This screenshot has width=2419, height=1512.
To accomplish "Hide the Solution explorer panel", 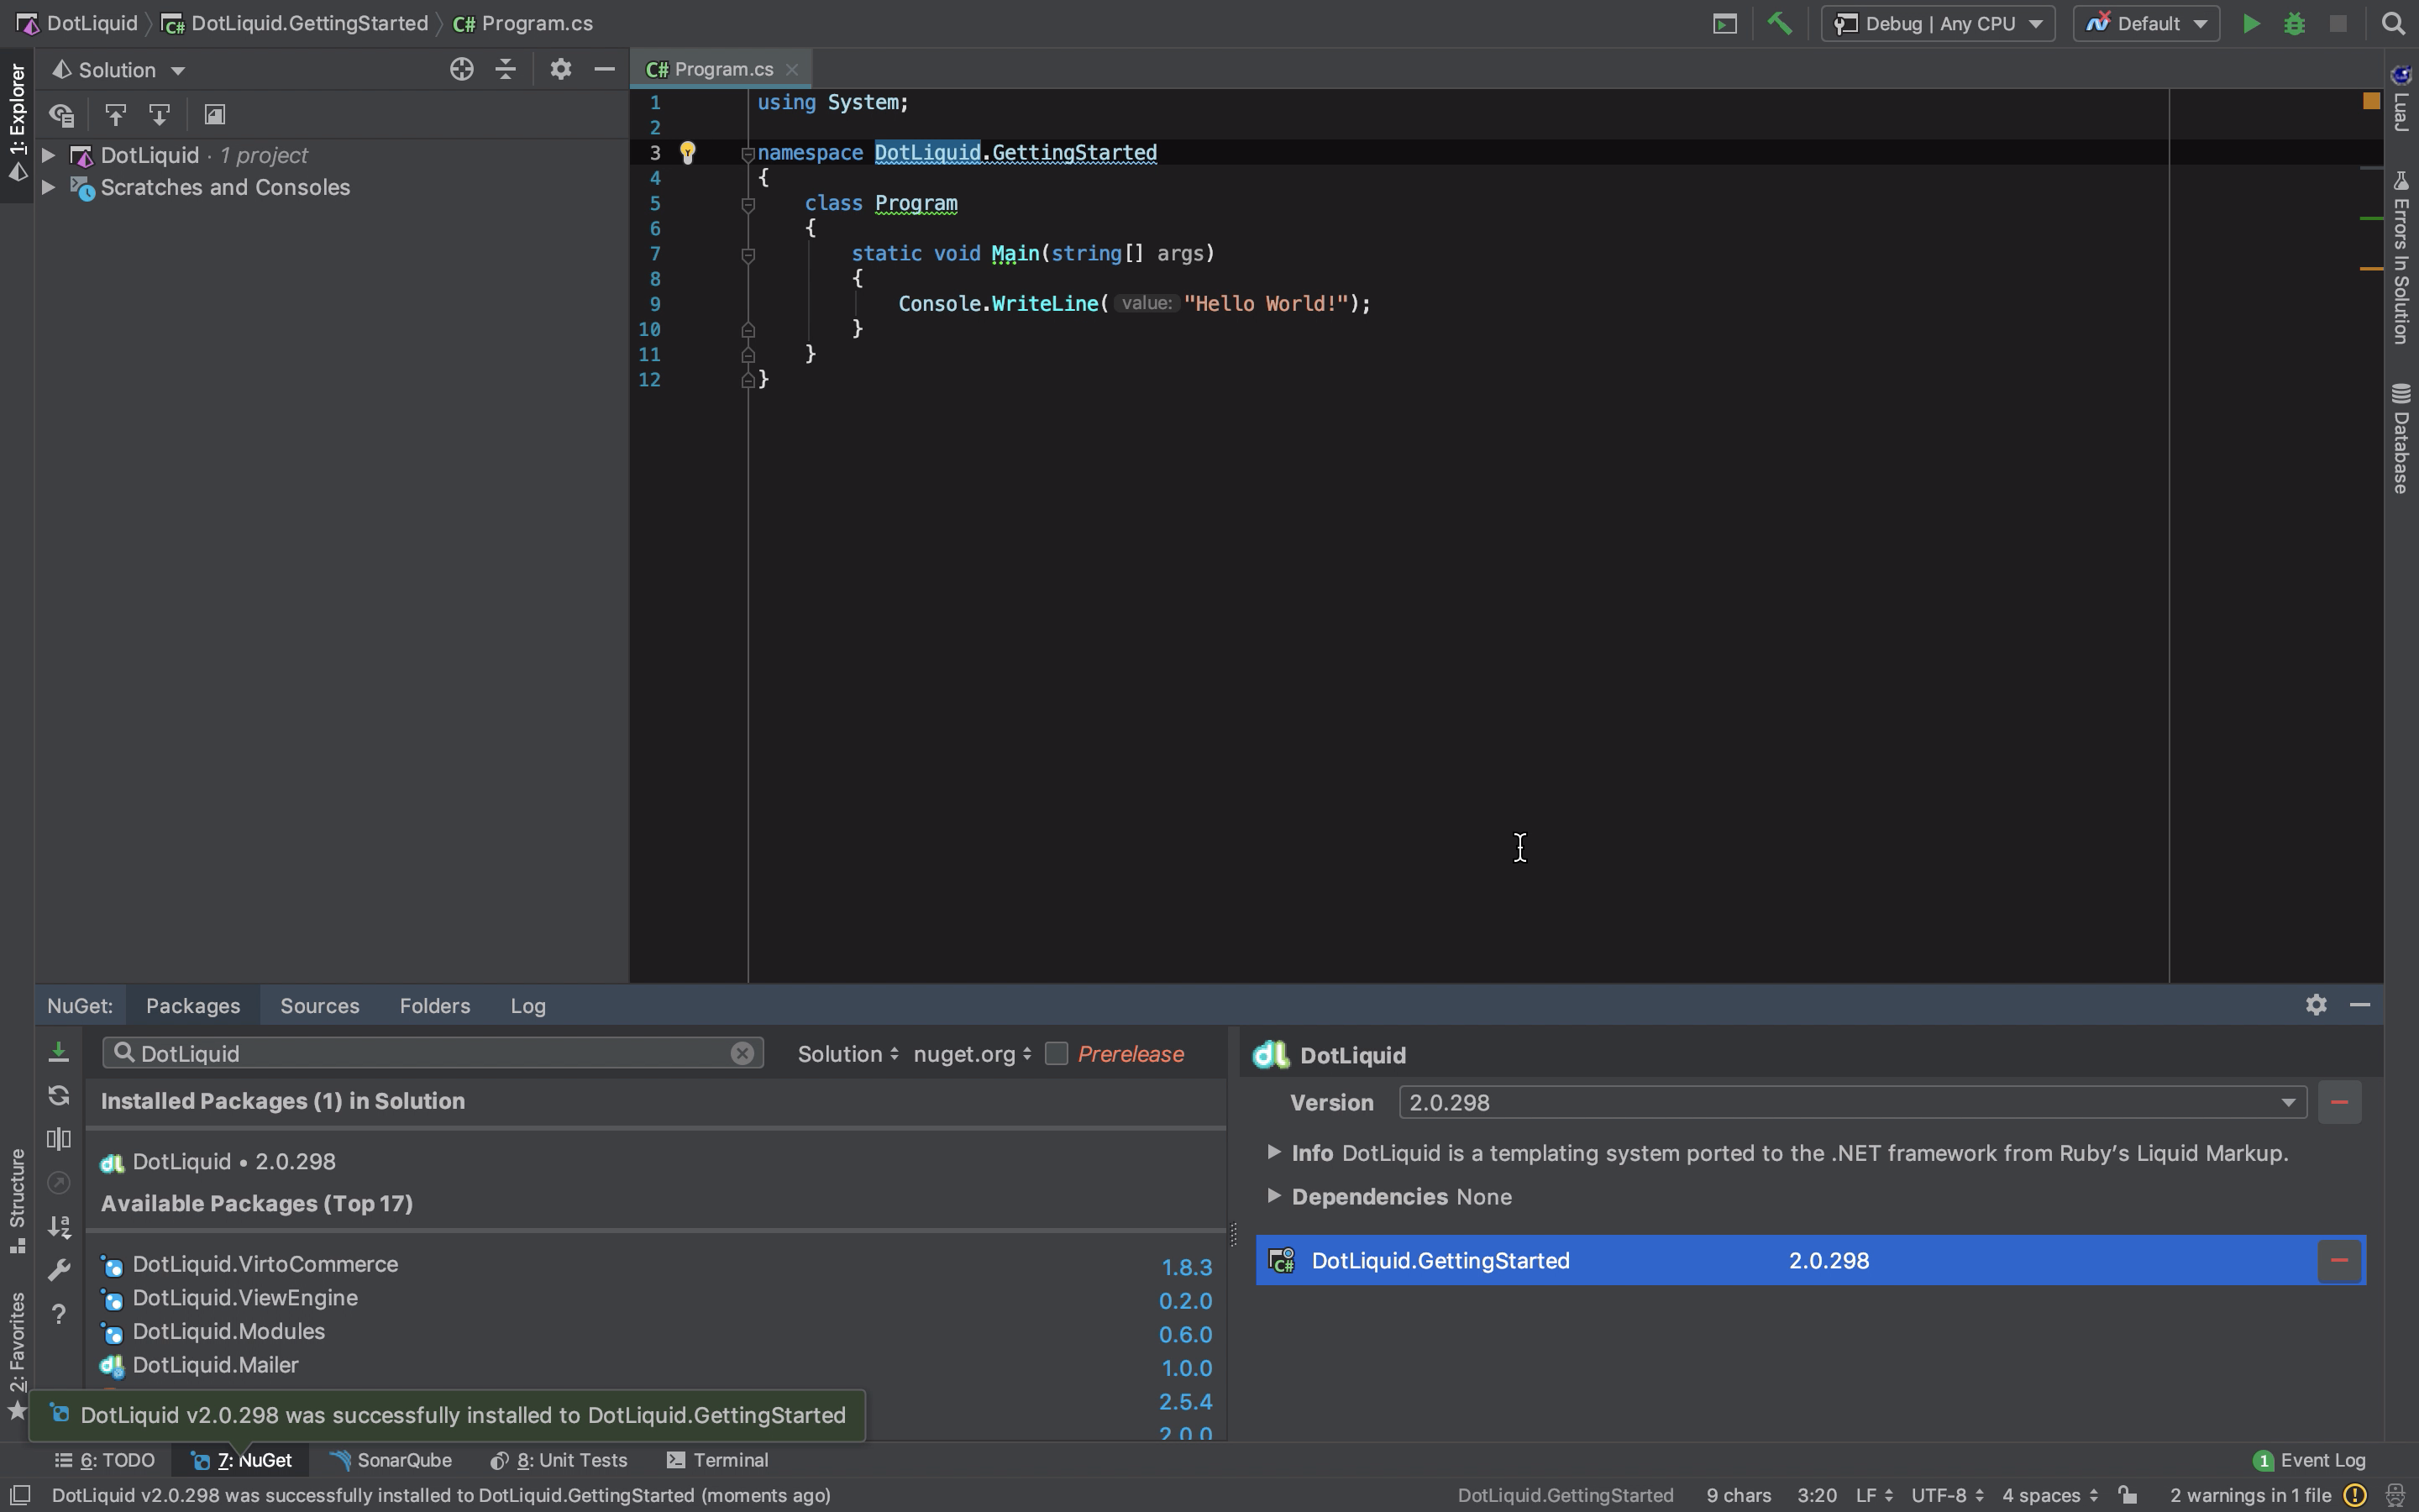I will tap(604, 69).
